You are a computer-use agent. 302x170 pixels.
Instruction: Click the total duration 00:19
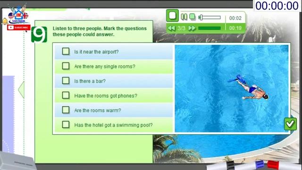(x=235, y=28)
